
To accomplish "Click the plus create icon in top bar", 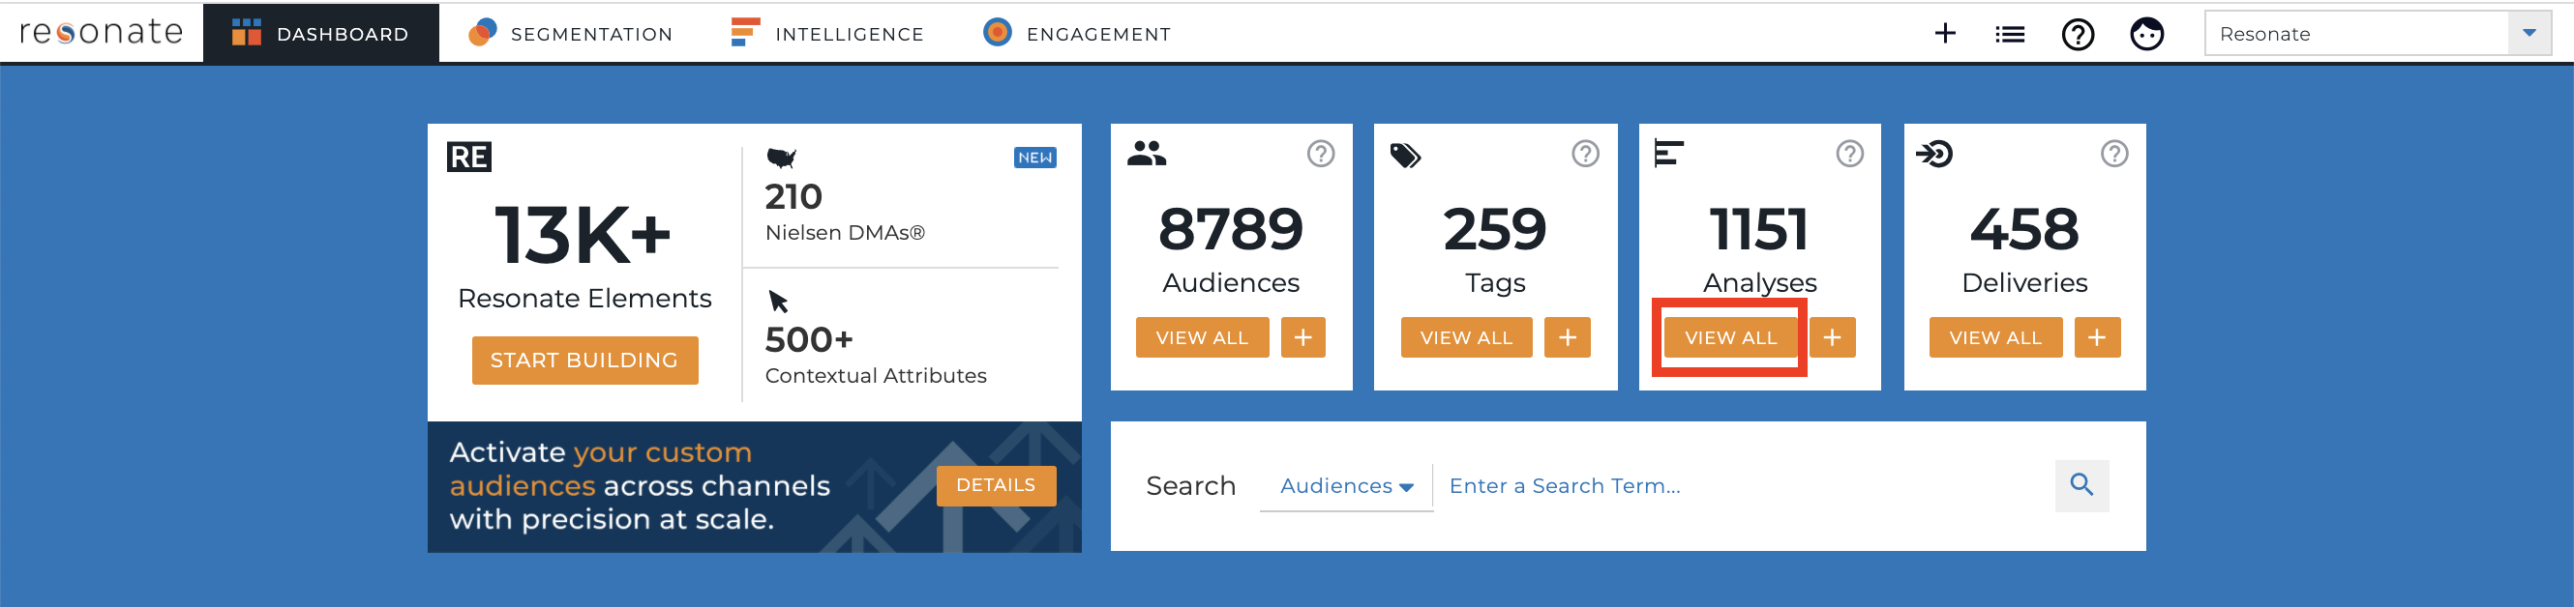I will pos(1944,34).
